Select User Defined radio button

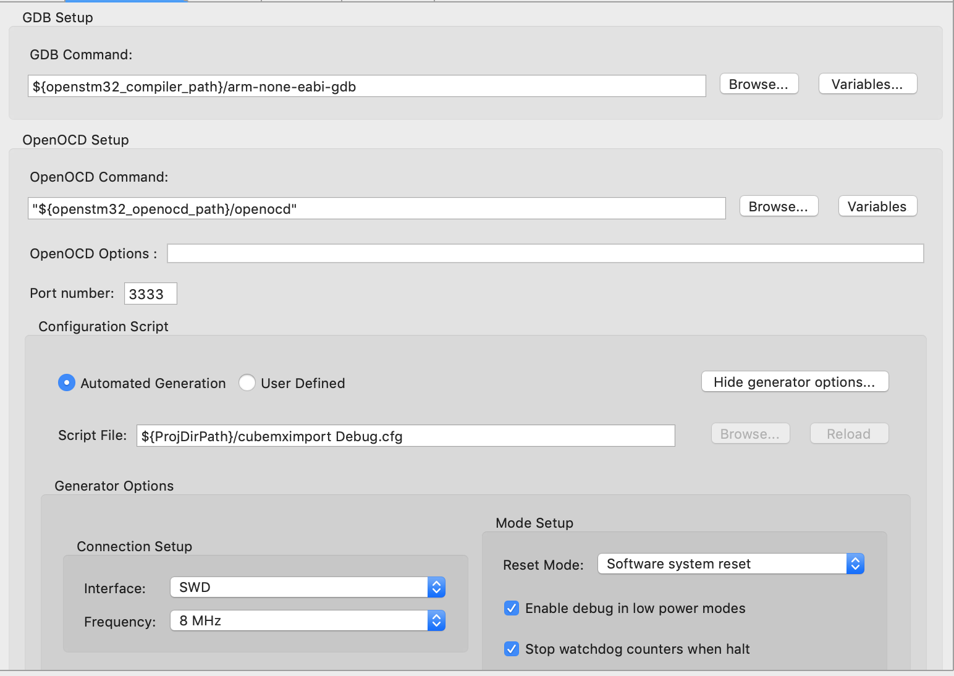click(x=247, y=383)
